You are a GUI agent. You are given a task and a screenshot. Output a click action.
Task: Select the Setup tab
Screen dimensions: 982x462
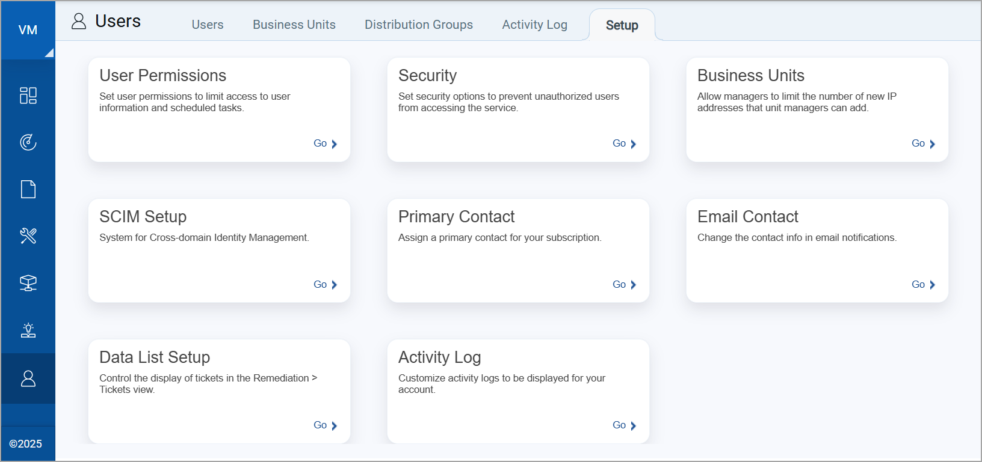pos(622,25)
